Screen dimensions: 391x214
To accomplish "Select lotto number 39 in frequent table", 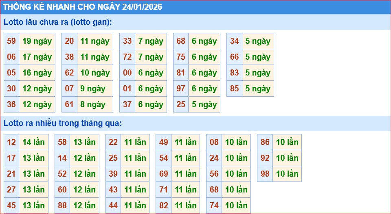I will 113,174.
